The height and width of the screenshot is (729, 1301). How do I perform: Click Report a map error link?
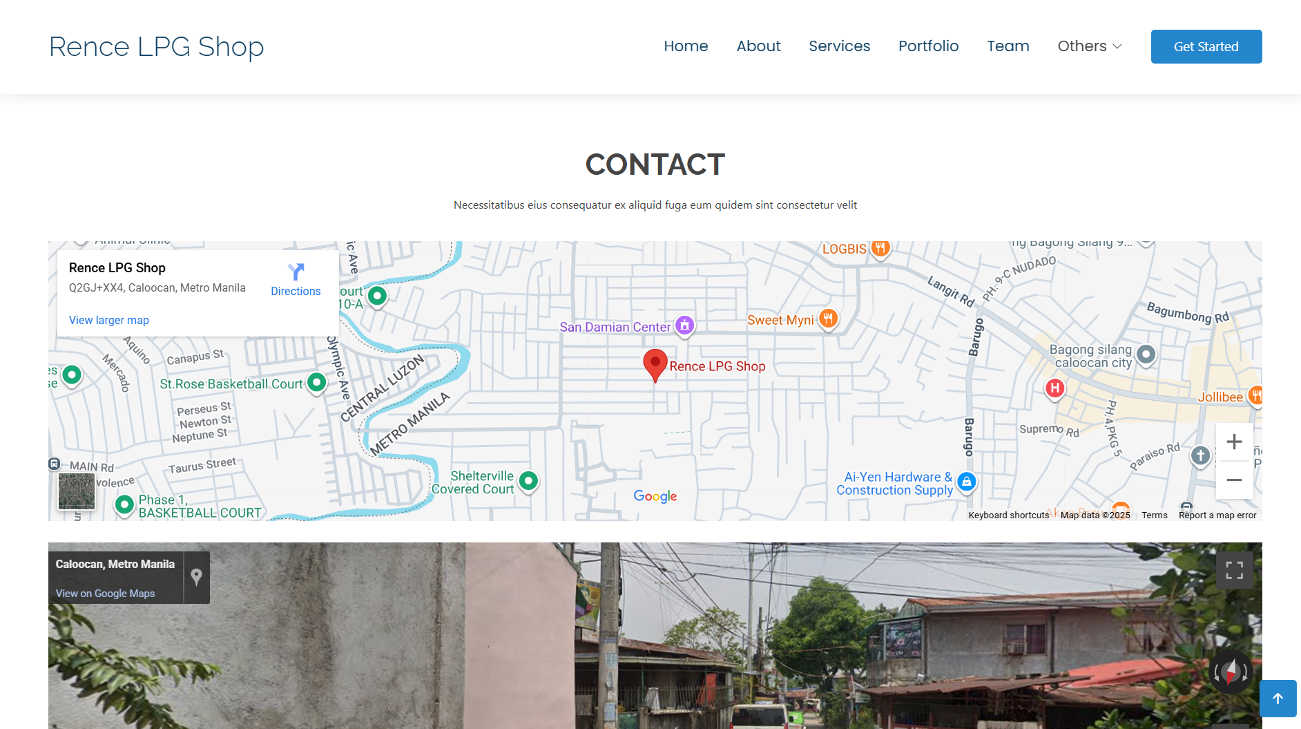[x=1217, y=515]
